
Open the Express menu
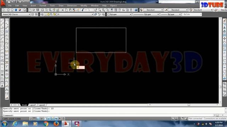[x=113, y=6]
